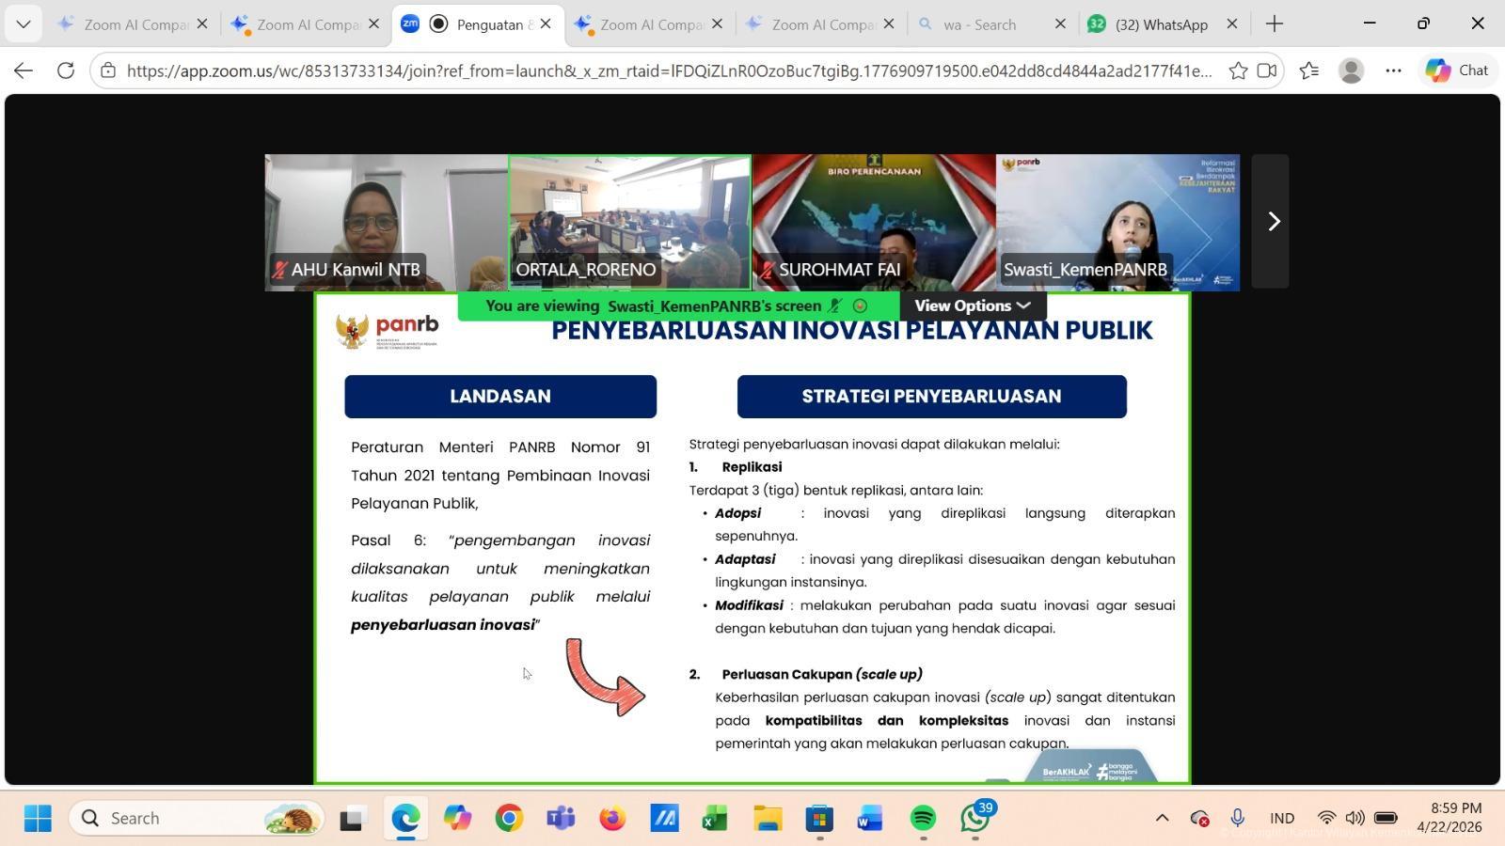Switch to the WhatsApp browser tab
This screenshot has width=1505, height=846.
point(1161,24)
